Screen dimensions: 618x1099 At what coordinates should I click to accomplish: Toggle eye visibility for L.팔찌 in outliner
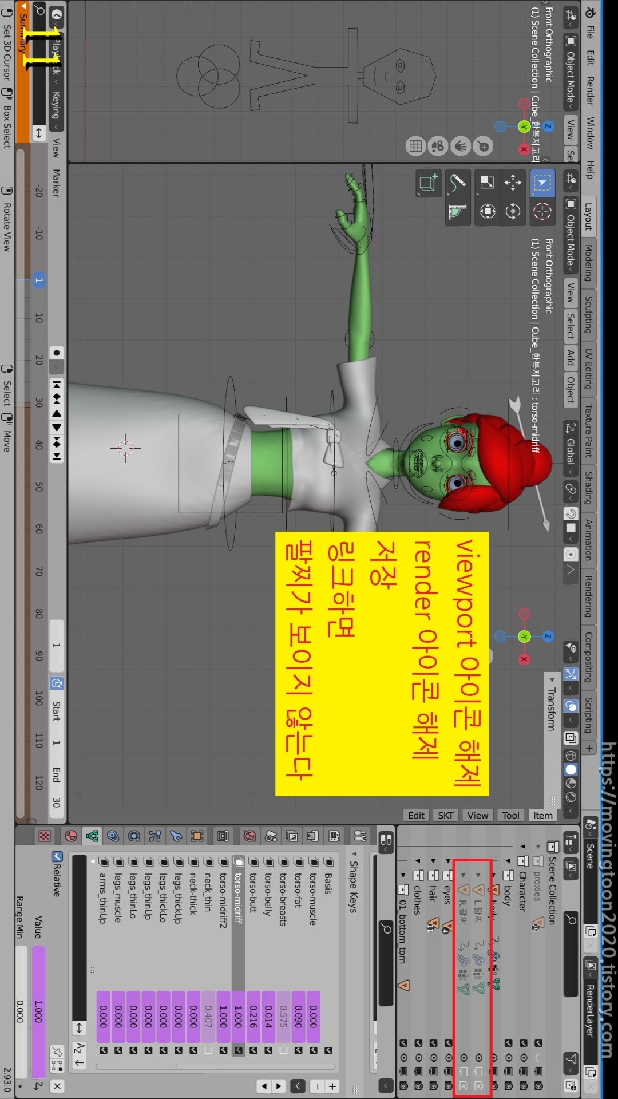pyautogui.click(x=479, y=1058)
